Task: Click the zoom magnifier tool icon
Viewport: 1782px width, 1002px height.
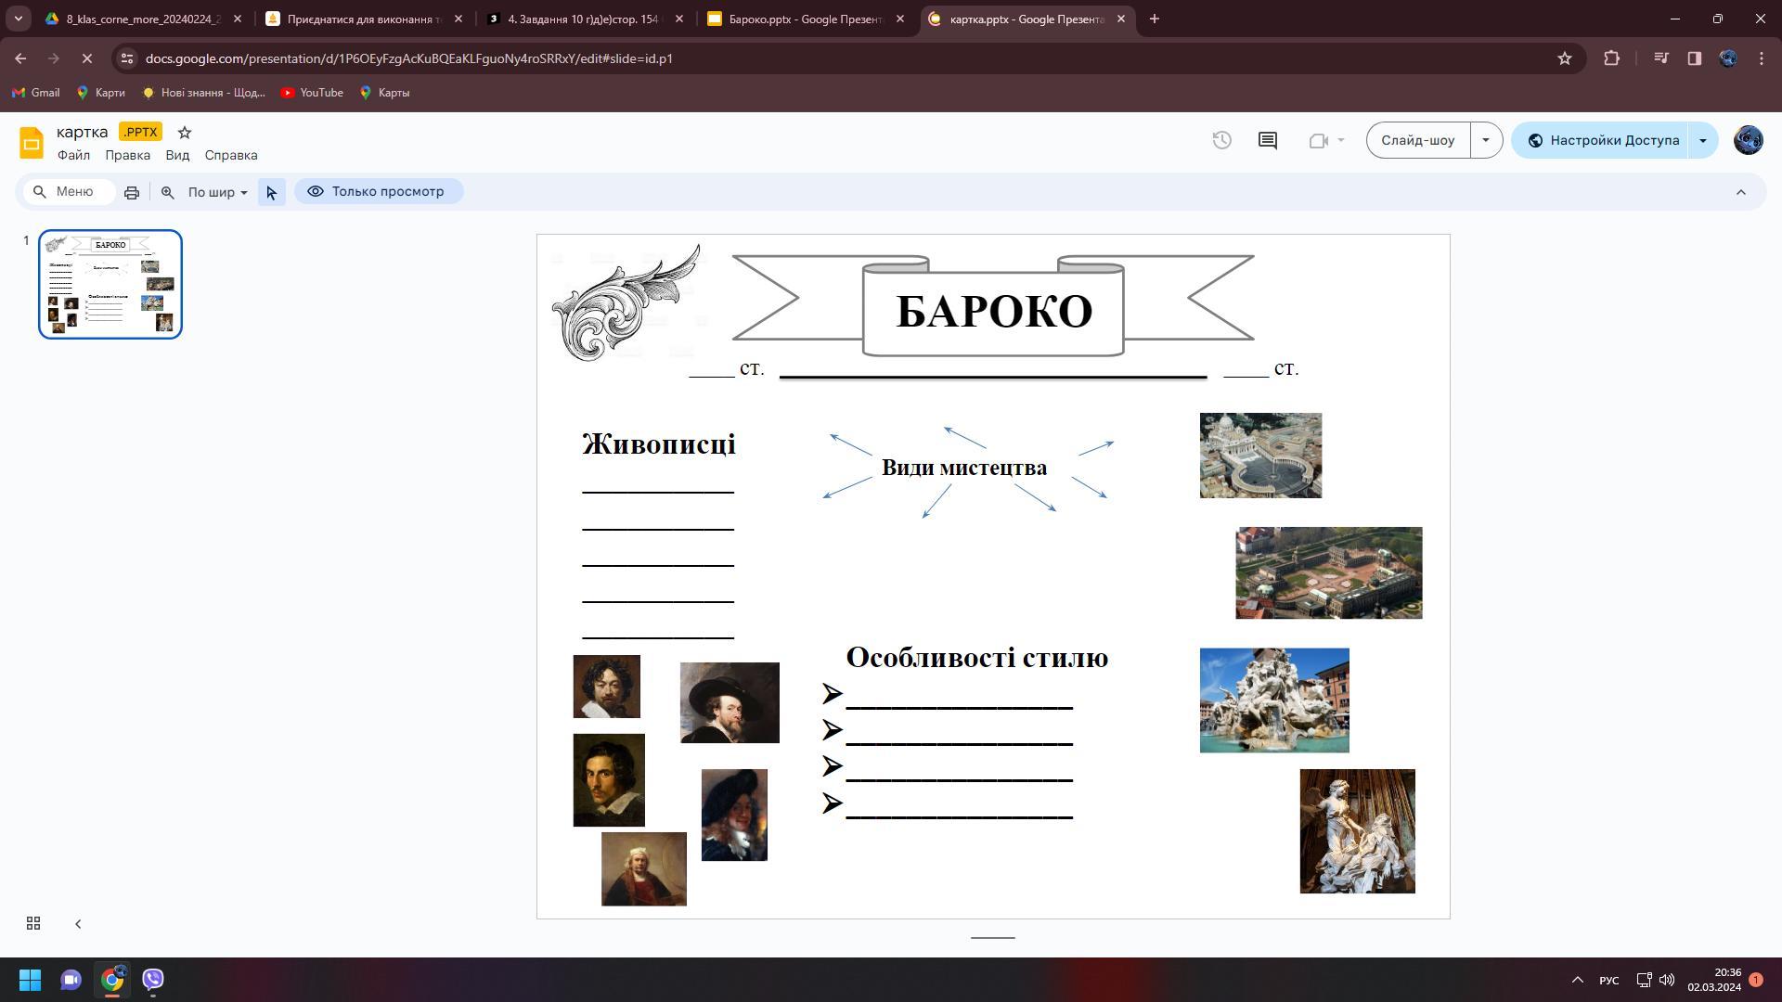Action: coord(168,192)
